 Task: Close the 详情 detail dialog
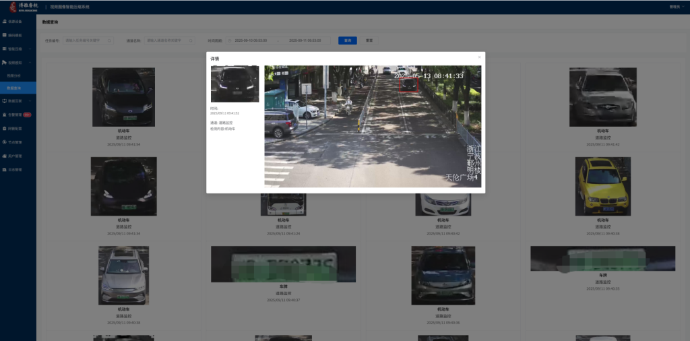point(479,57)
